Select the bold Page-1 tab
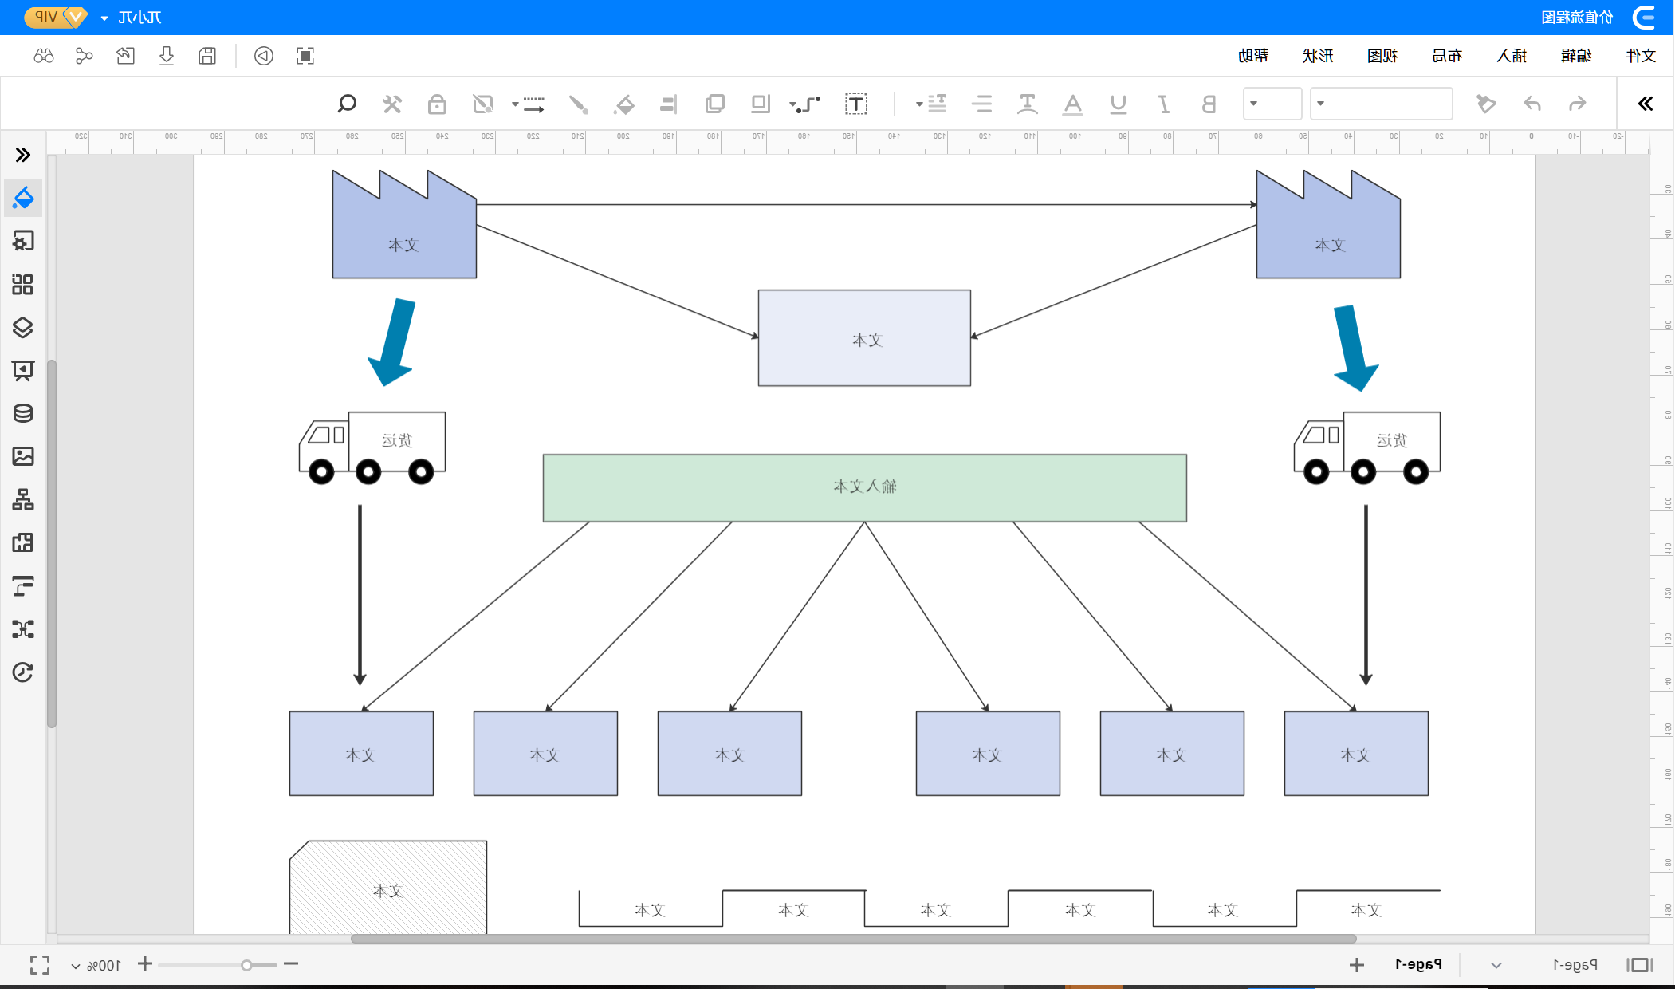 click(1418, 964)
